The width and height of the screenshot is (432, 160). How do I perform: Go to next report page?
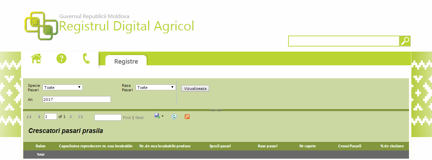pos(71,117)
